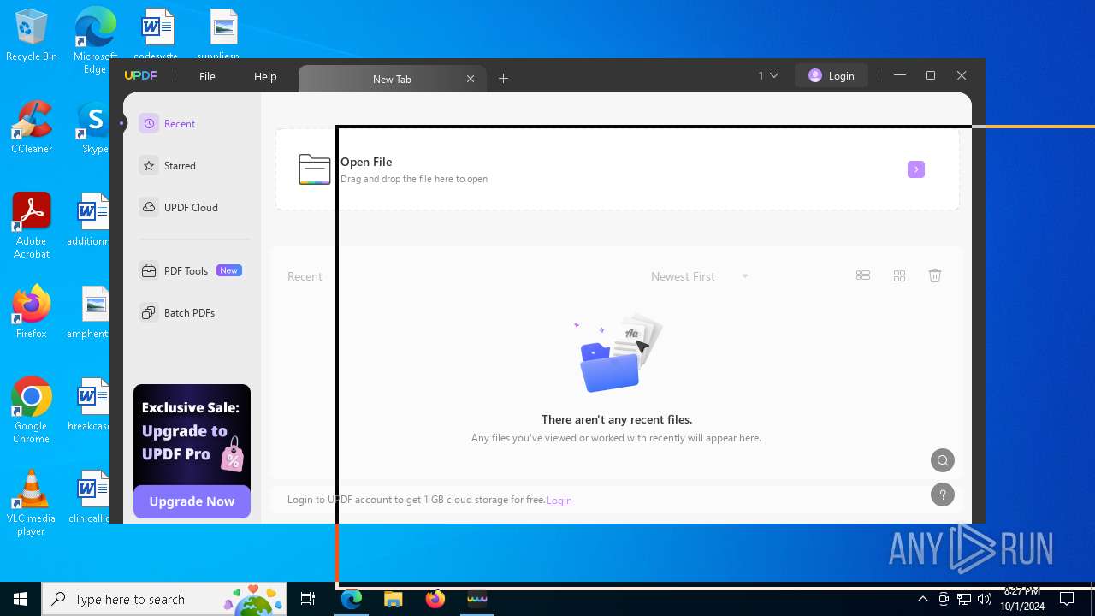Click the Open File folder icon

click(314, 169)
